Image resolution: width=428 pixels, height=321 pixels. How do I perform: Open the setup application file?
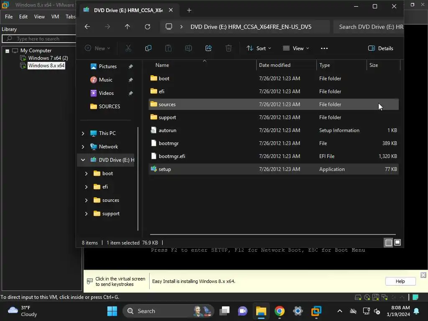(x=273, y=169)
